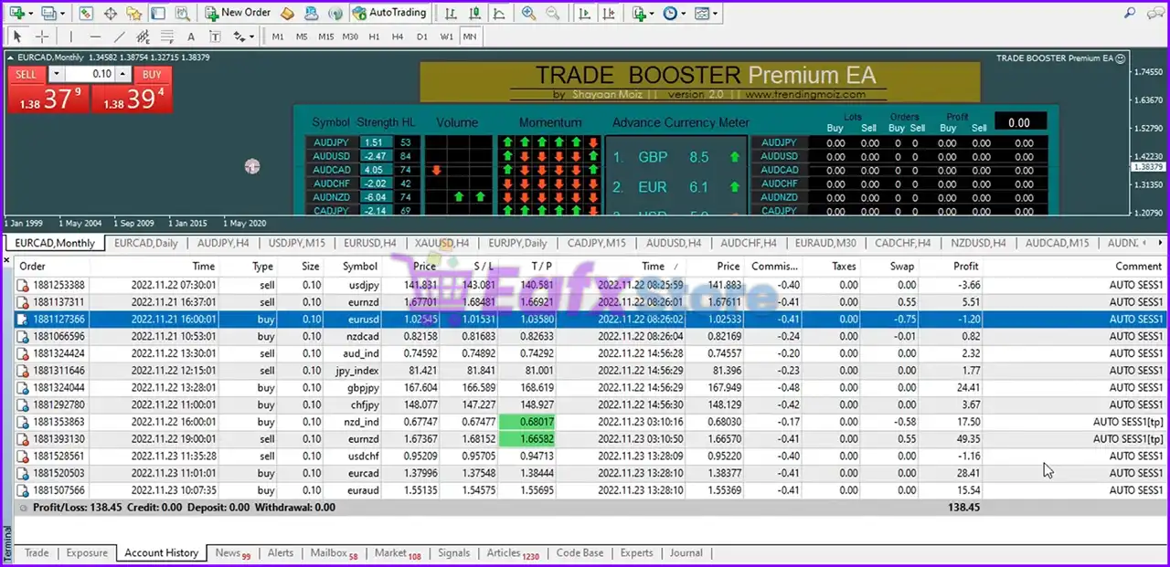Switch to the XAUUSD,H4 chart tab
1170x567 pixels.
click(x=441, y=243)
